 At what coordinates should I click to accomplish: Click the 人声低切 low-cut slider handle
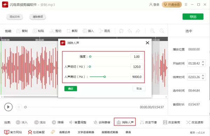[x=90, y=67]
